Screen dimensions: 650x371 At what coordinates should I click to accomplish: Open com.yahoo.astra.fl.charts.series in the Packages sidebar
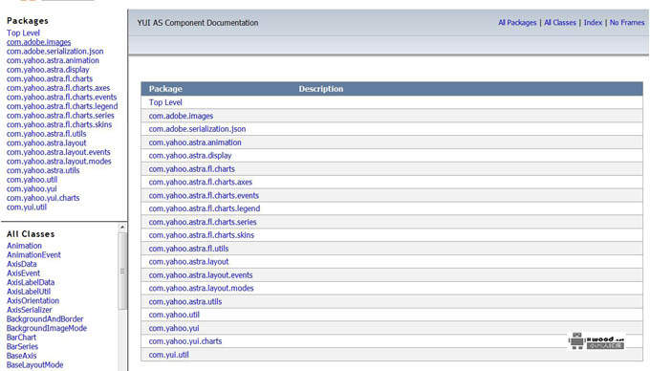[60, 116]
